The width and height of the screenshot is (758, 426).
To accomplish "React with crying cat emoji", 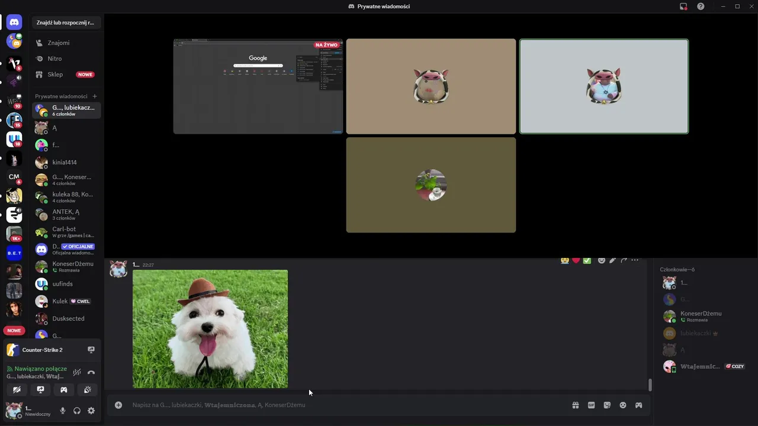I will 565,260.
